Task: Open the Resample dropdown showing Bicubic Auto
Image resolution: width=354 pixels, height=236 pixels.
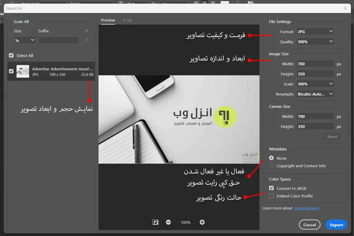Action: click(315, 94)
